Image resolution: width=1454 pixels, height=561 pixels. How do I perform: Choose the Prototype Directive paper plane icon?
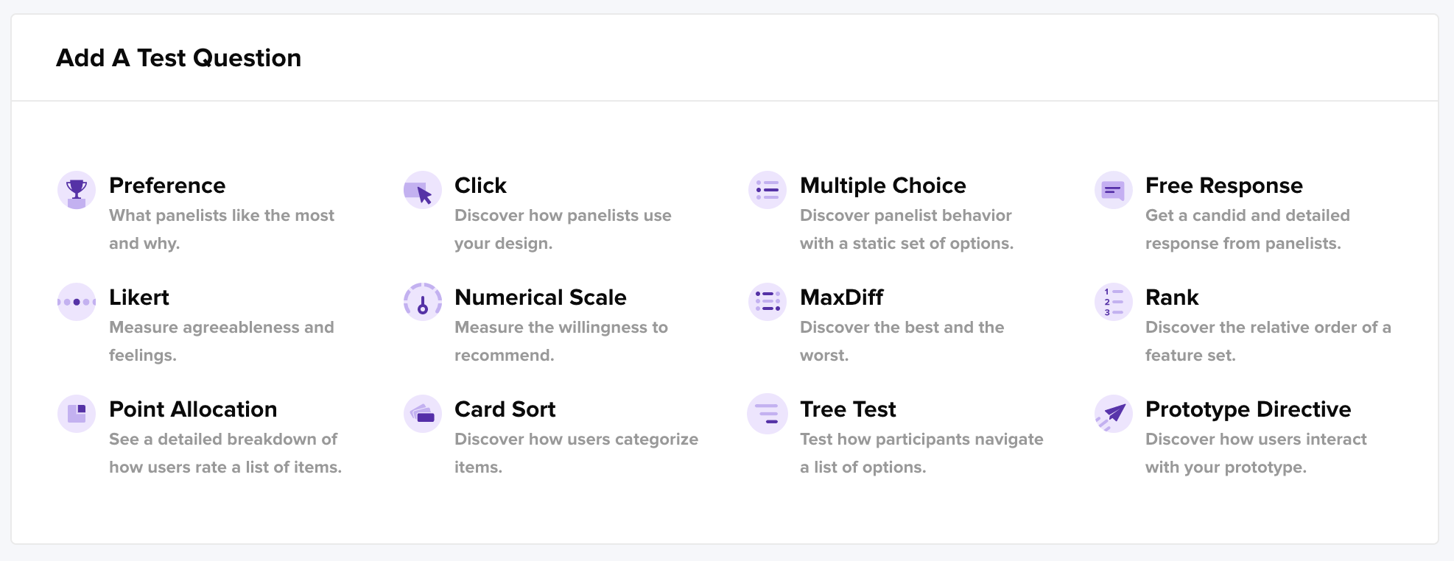pyautogui.click(x=1113, y=414)
